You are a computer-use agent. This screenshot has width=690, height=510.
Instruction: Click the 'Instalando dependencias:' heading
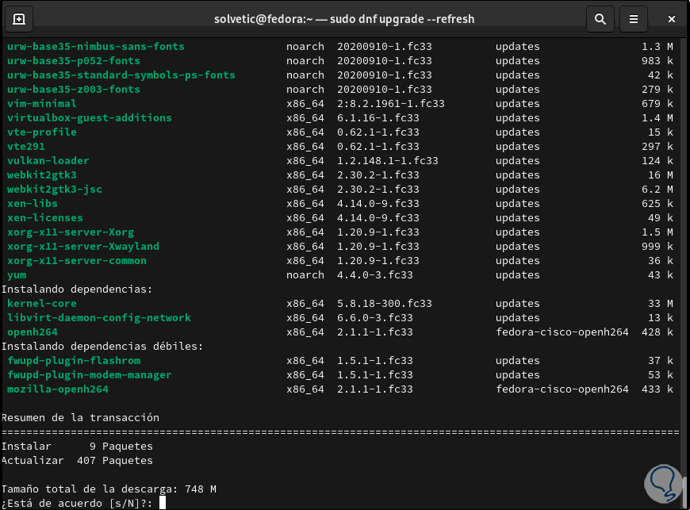point(77,289)
